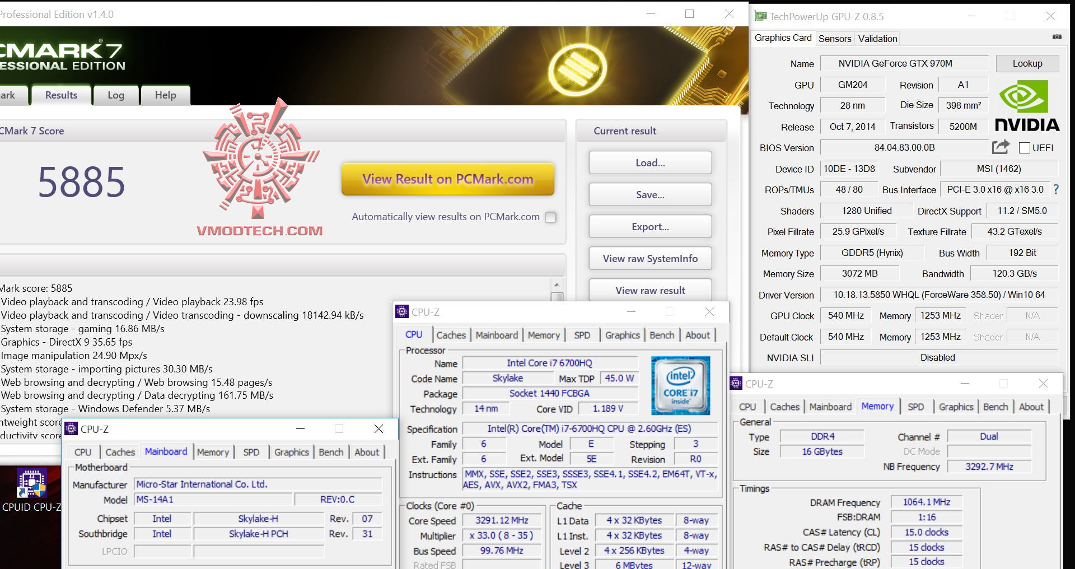1075x569 pixels.
Task: Click the Core Speed value 3291.12 MHz
Action: (502, 520)
